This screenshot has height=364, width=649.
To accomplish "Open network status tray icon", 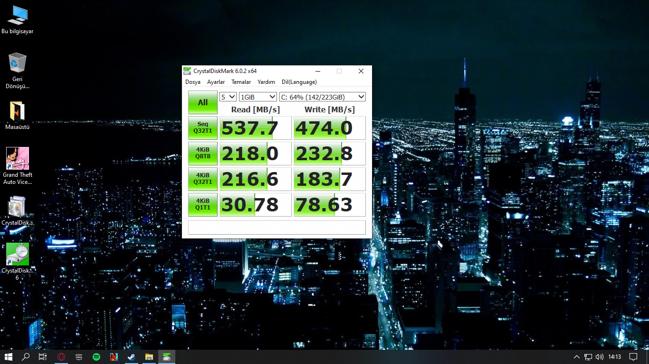I will tap(588, 357).
